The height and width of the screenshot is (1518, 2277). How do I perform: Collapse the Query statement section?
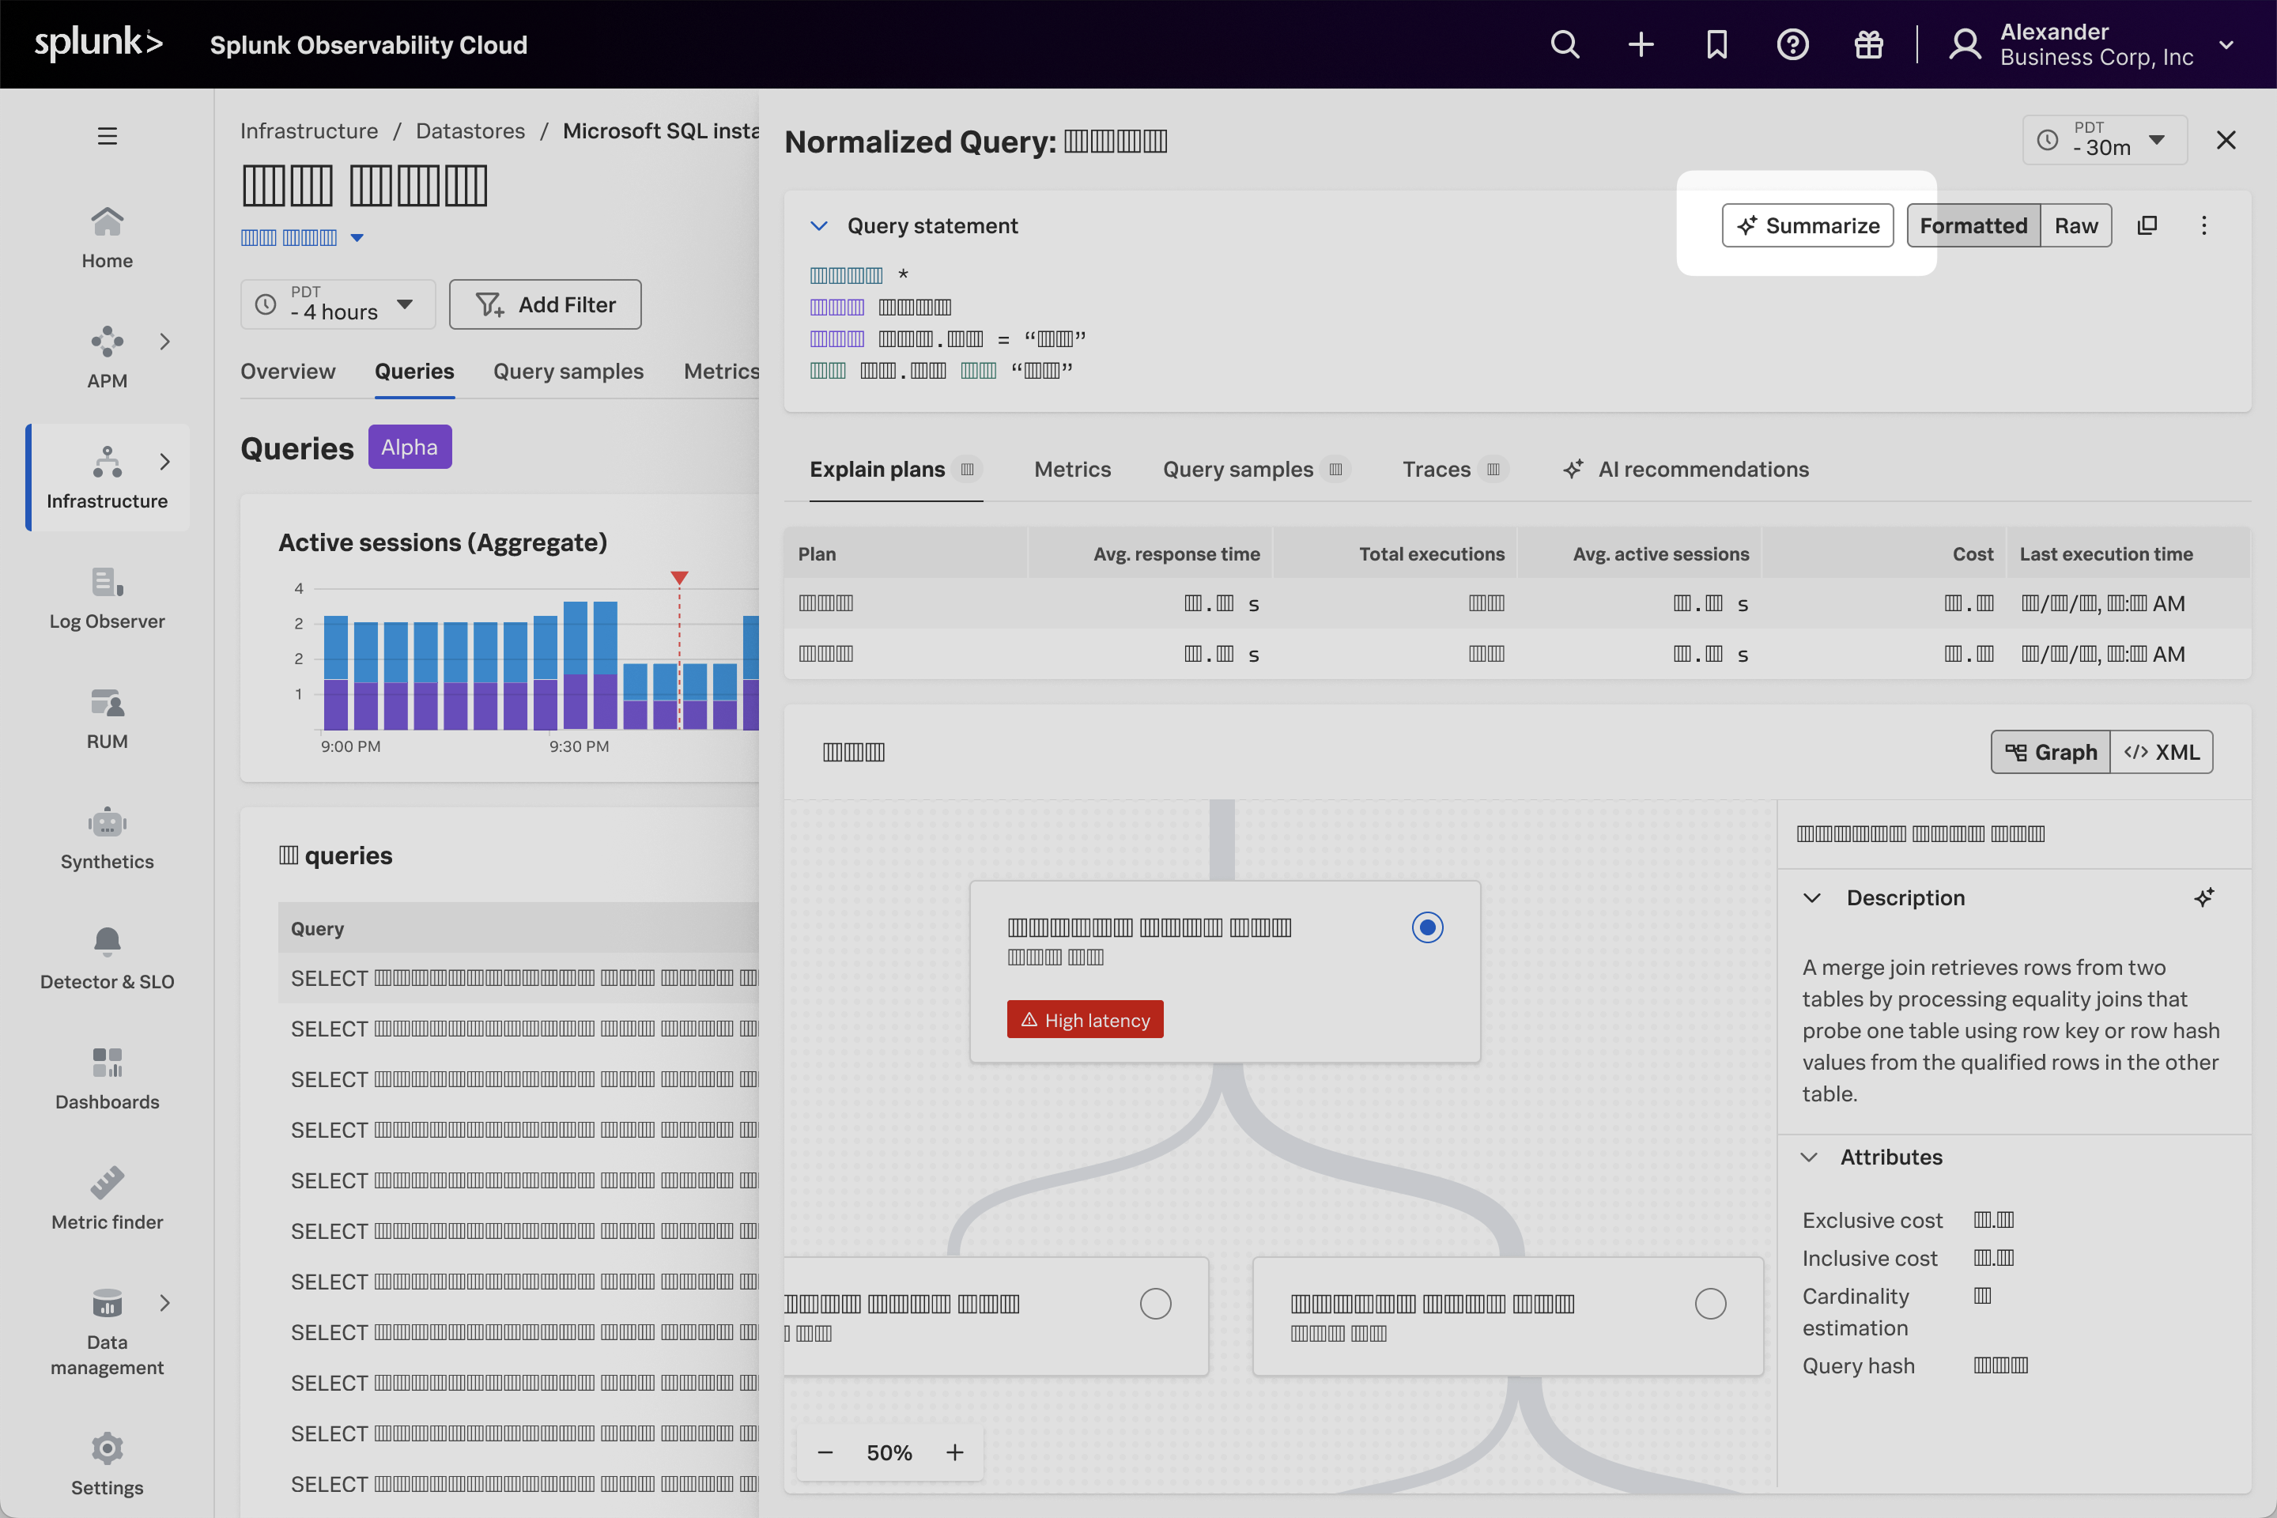pyautogui.click(x=819, y=225)
